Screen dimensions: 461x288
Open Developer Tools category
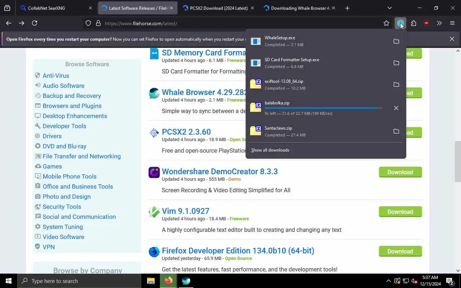(x=64, y=126)
